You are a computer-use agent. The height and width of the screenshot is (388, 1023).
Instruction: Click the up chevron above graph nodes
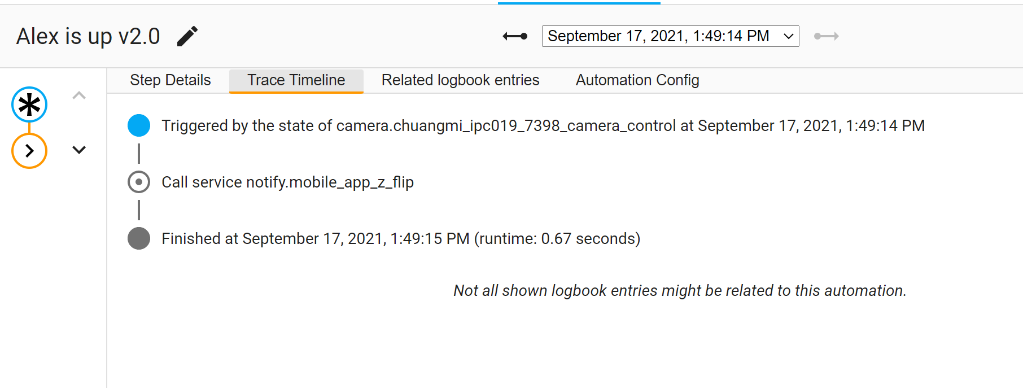click(79, 96)
